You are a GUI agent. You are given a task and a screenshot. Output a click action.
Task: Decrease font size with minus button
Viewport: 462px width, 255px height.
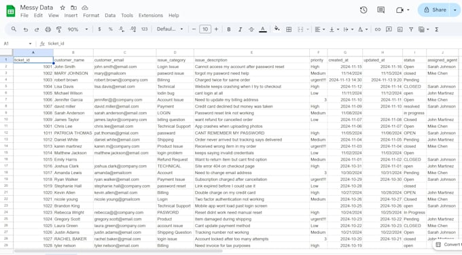coord(194,29)
